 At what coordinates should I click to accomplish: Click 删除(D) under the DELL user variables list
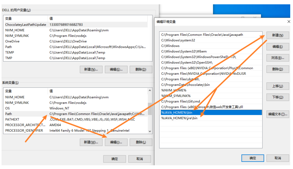(x=140, y=70)
